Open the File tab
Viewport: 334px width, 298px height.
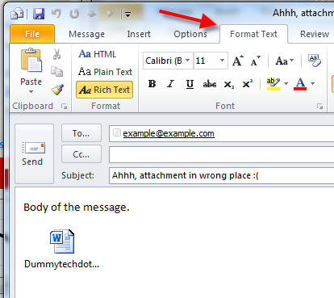32,34
